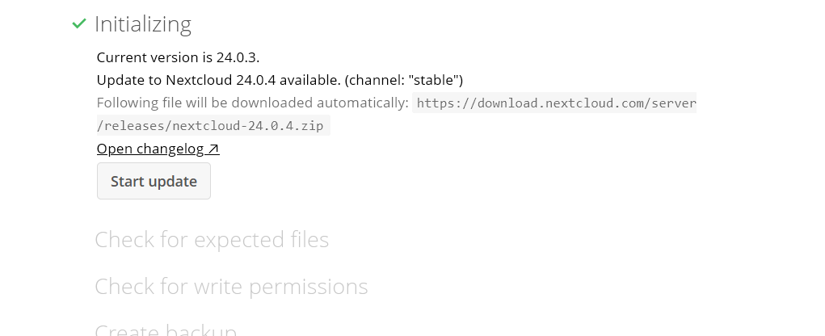Click the word permissions in greyed step heading
Image resolution: width=825 pixels, height=336 pixels.
pos(309,287)
